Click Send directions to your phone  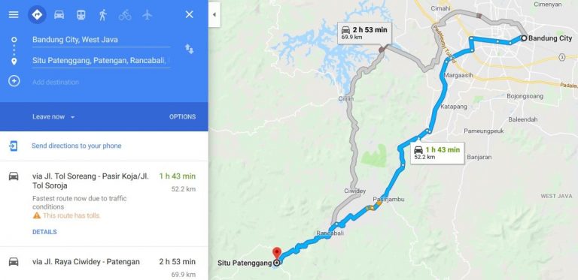pyautogui.click(x=76, y=146)
